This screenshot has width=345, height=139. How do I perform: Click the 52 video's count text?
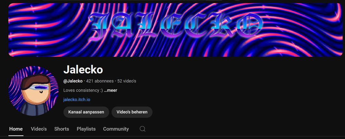click(127, 81)
